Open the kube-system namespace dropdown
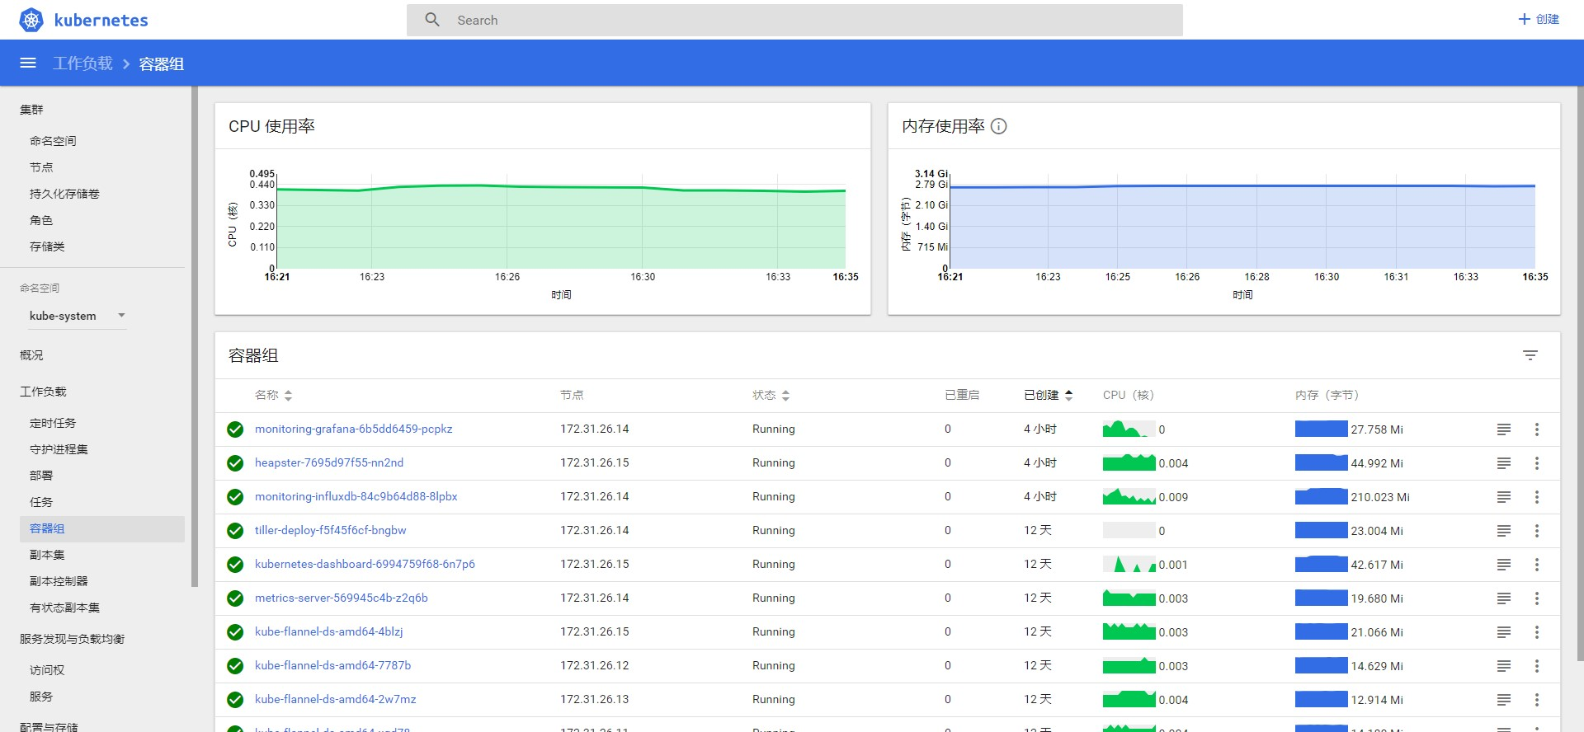This screenshot has width=1584, height=732. pyautogui.click(x=78, y=316)
